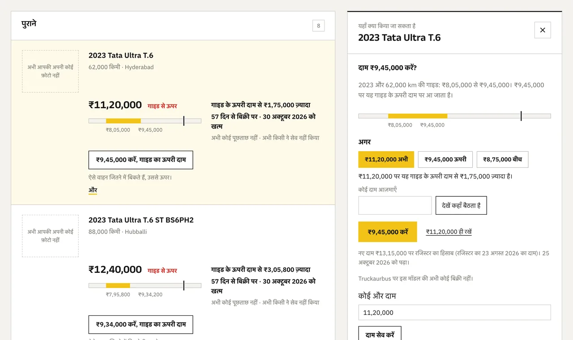Click the 62,000 किमी · Hyderabad text
Viewport: 573px width, 340px height.
121,67
